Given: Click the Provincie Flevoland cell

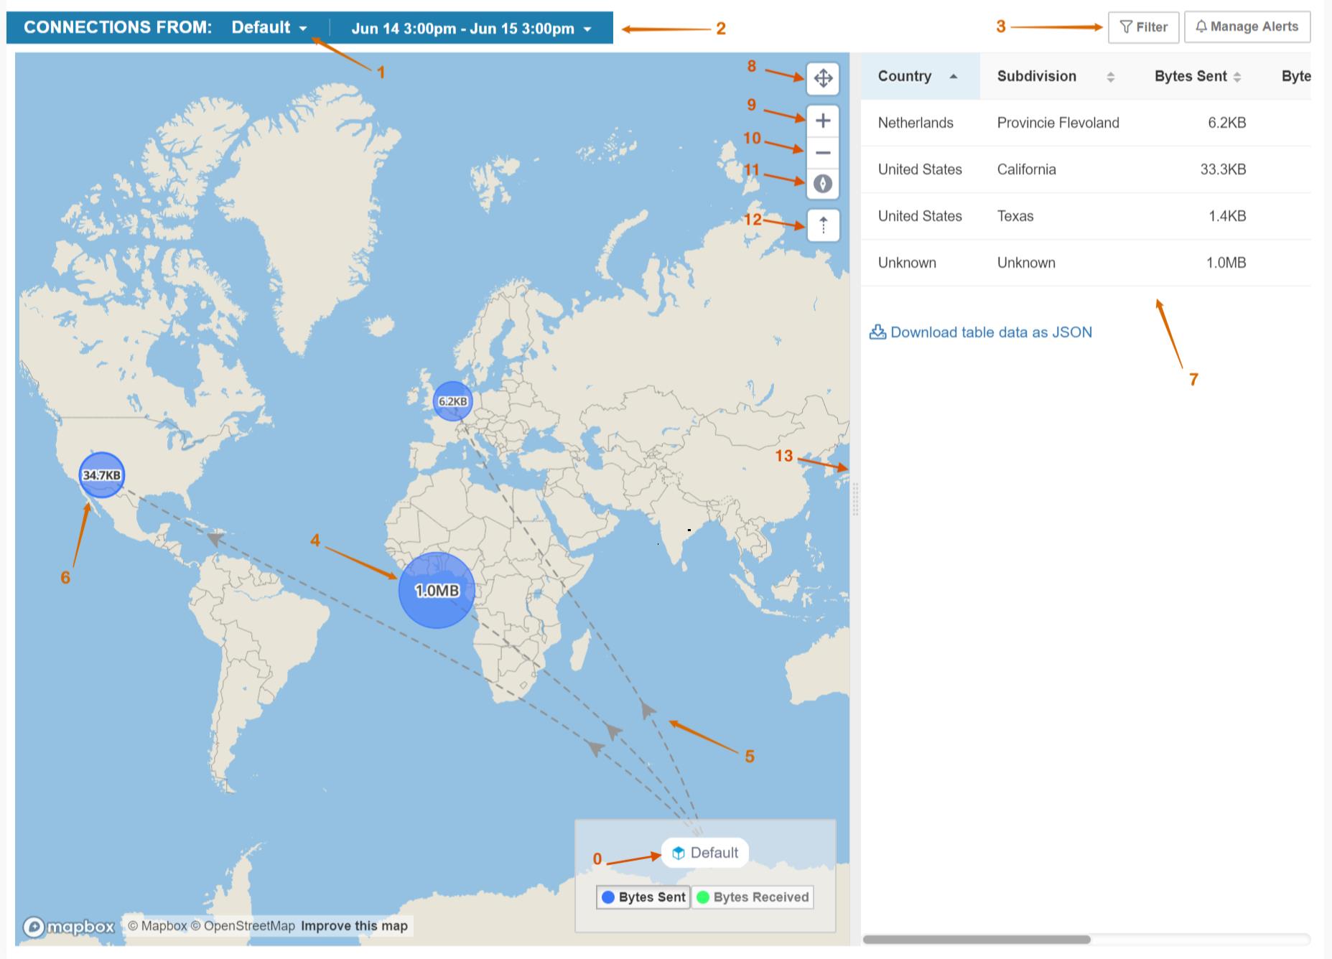Looking at the screenshot, I should pos(1058,123).
